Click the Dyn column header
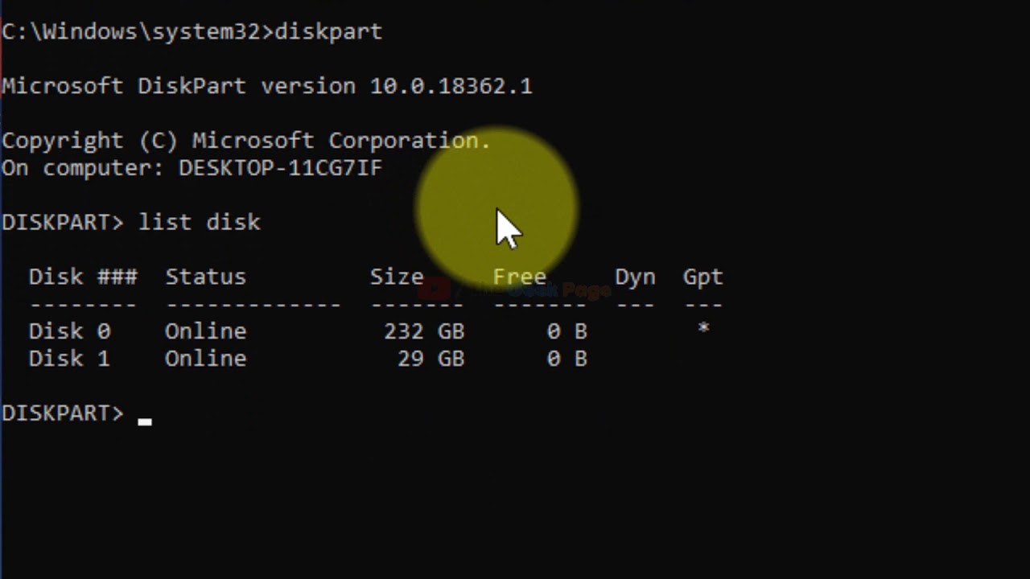The image size is (1030, 579). (635, 277)
